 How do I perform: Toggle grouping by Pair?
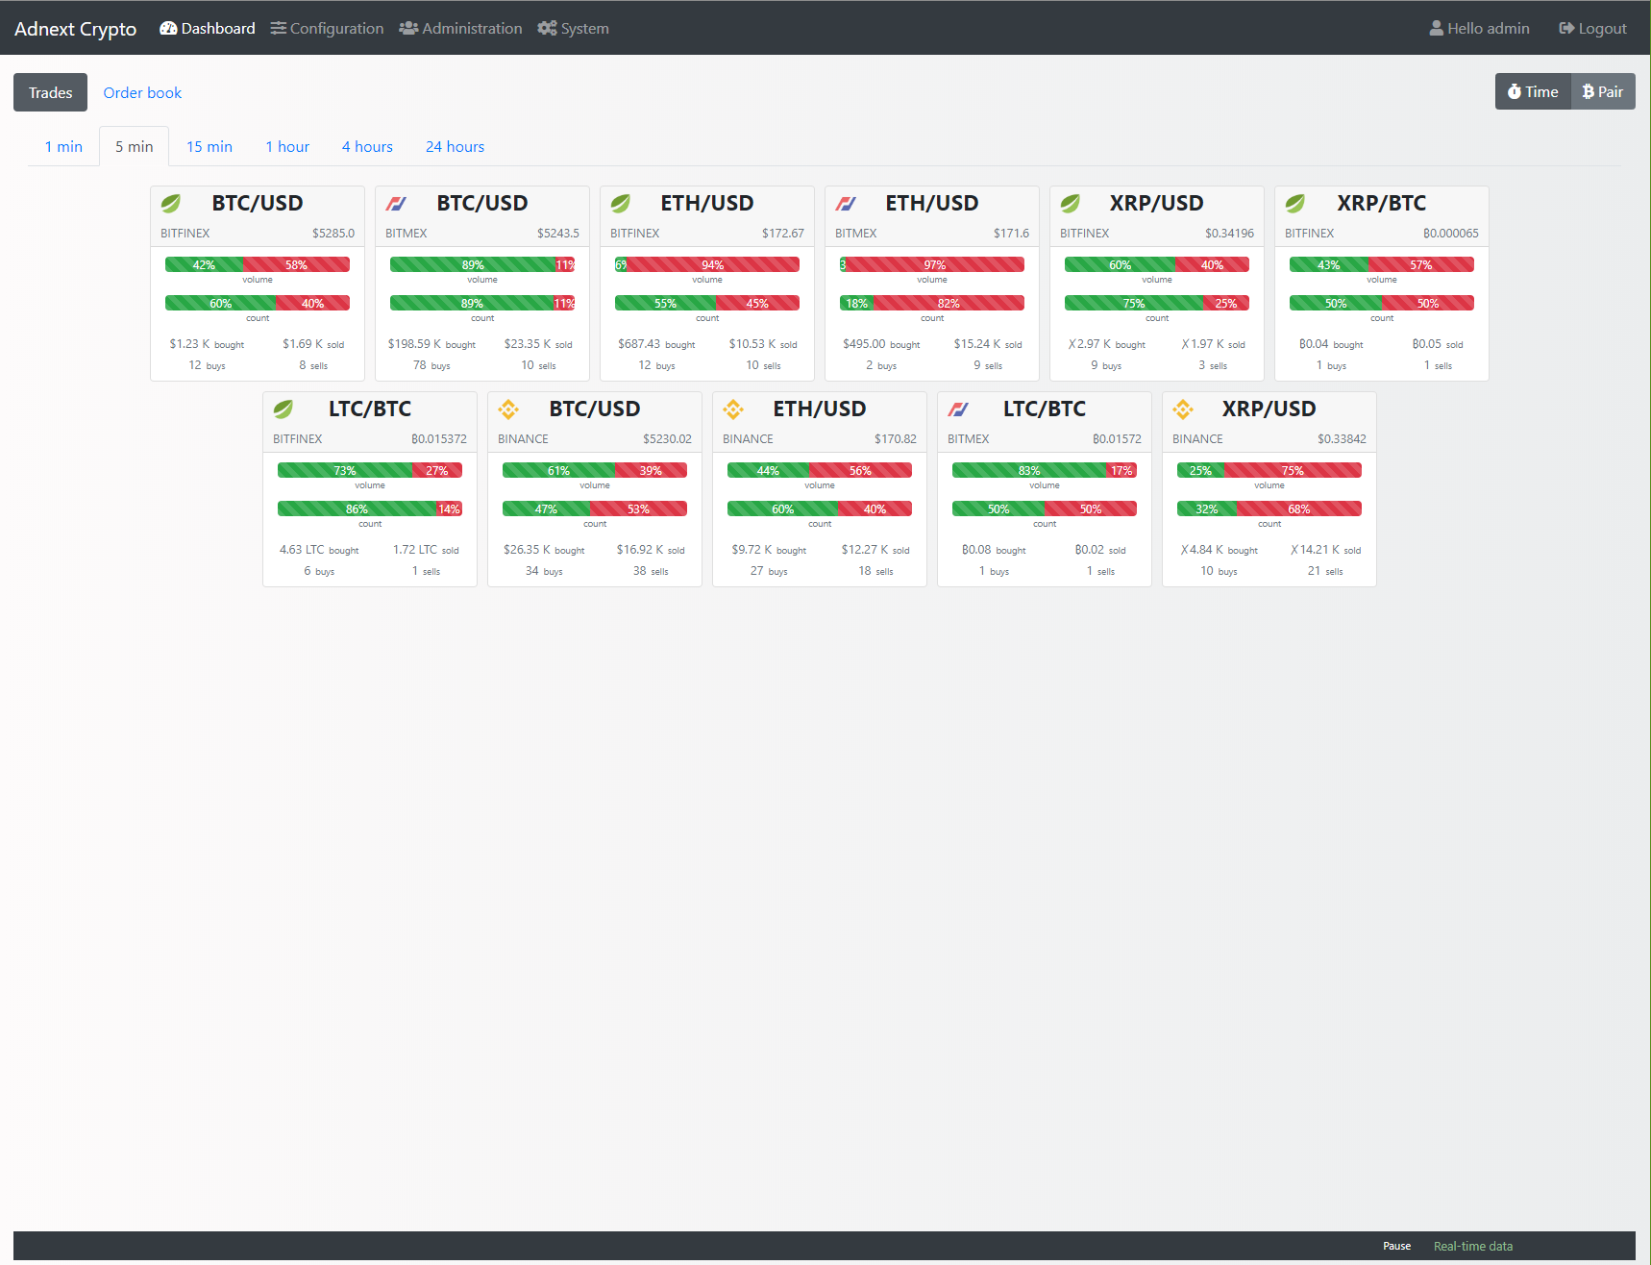[x=1603, y=92]
